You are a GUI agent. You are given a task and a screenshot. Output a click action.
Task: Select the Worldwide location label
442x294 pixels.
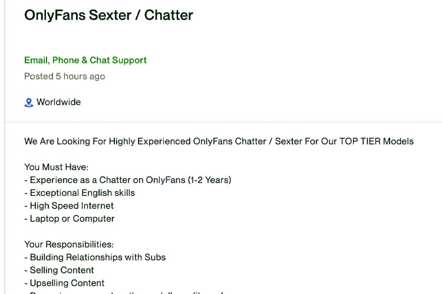coord(58,102)
